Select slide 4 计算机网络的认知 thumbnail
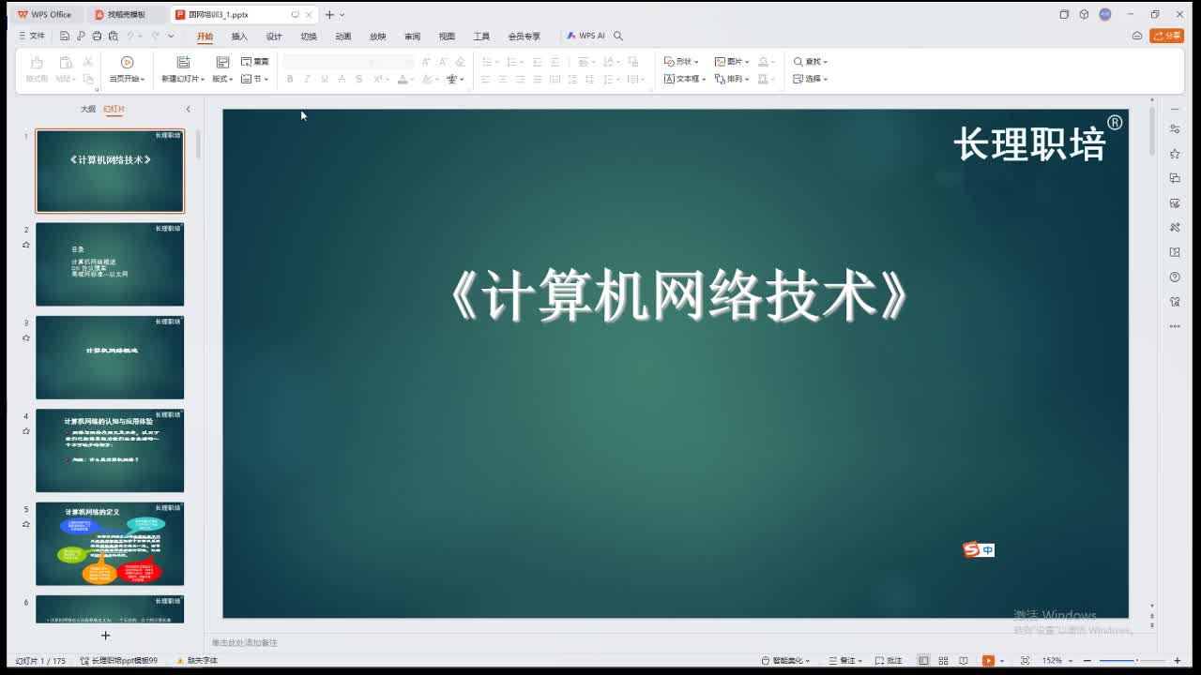Viewport: 1201px width, 675px height. coord(110,450)
